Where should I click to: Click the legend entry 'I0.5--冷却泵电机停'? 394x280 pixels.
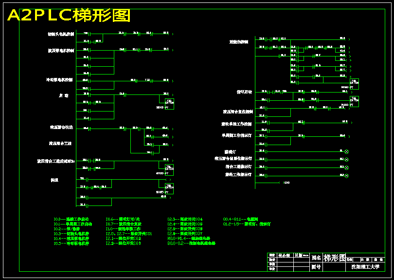[71, 243]
